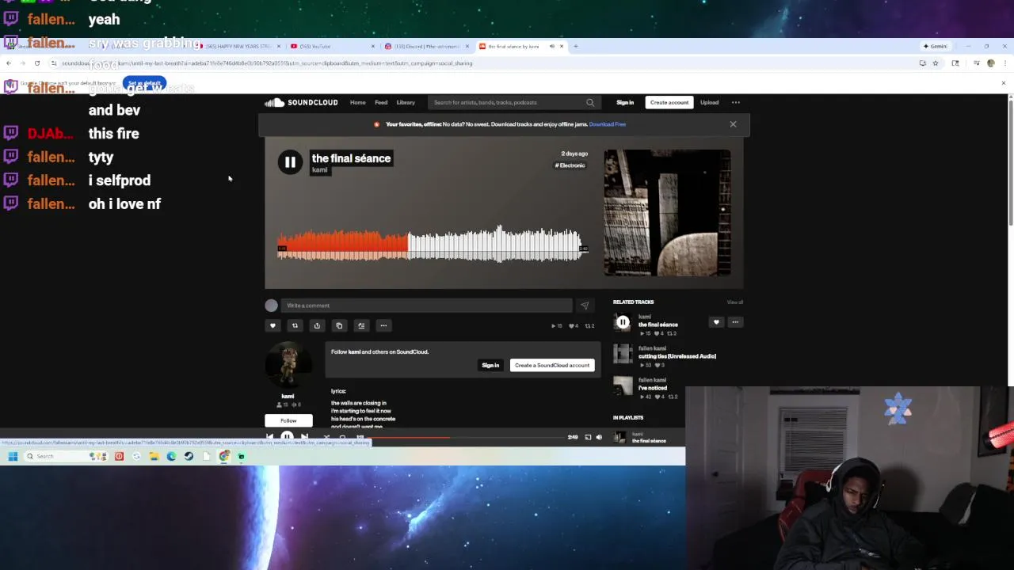Click View all related tracks

735,302
